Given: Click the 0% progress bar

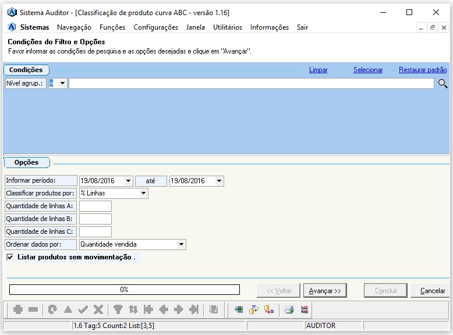Looking at the screenshot, I should [x=125, y=290].
